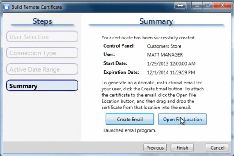Click the 'Build Remote Certificate' window title
234x156 pixels.
point(37,7)
